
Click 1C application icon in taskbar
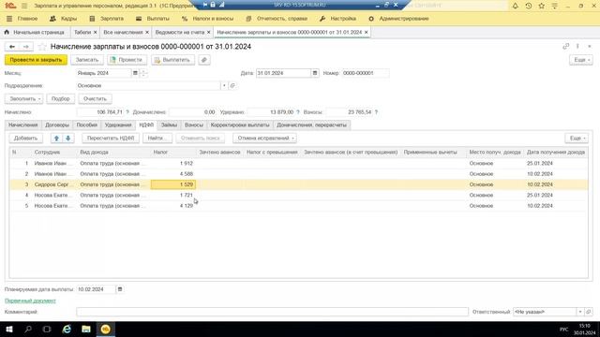106,329
